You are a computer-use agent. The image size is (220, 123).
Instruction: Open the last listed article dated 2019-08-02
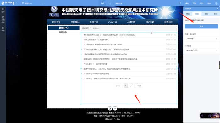tap(107, 78)
